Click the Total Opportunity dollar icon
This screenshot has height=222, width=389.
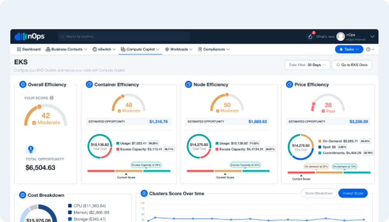tap(31, 149)
